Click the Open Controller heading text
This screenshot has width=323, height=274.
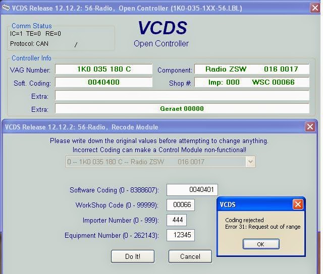pyautogui.click(x=161, y=44)
